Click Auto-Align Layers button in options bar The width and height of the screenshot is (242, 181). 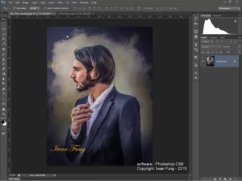coord(139,8)
